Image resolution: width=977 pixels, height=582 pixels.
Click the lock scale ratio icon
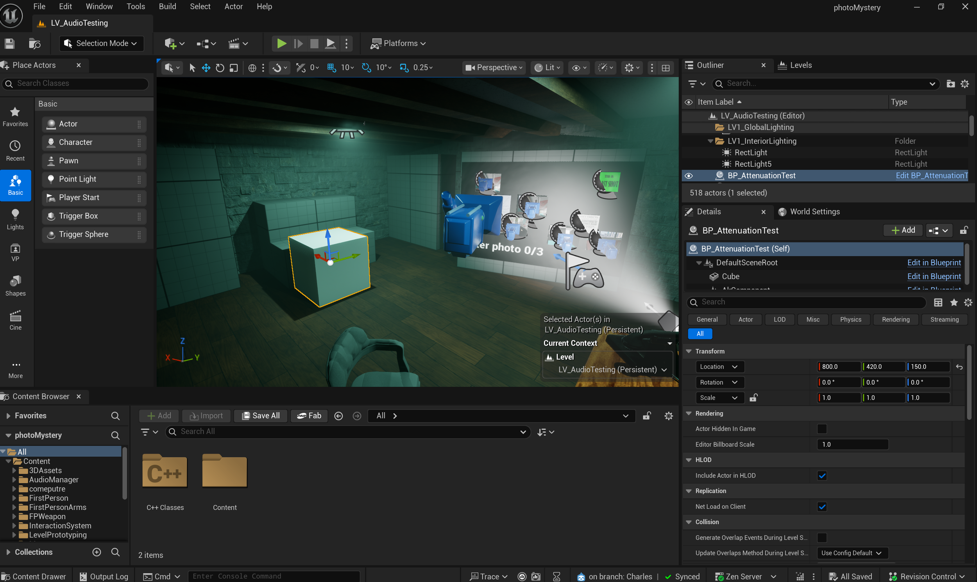point(753,398)
